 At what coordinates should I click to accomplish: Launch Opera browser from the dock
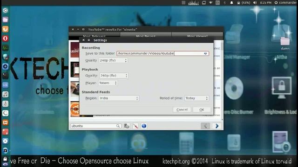coord(5,38)
